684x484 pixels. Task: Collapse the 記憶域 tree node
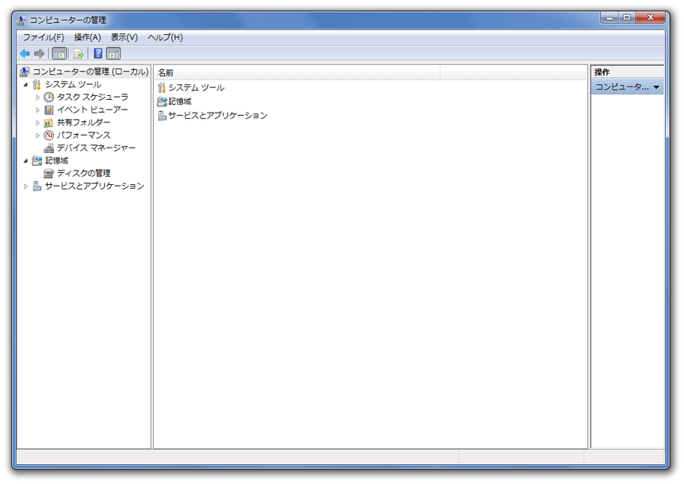[25, 161]
